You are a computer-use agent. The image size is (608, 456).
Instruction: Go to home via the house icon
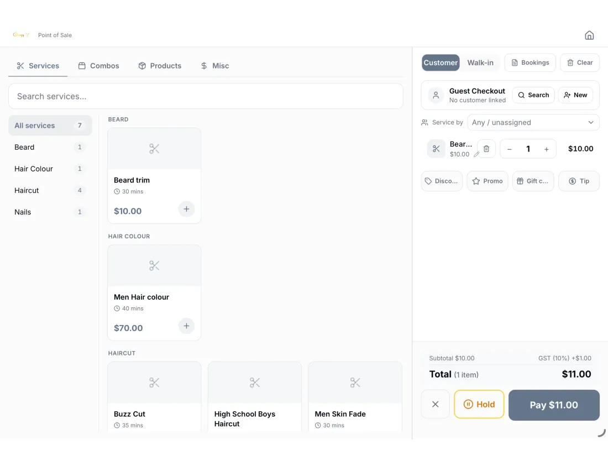[x=589, y=35]
